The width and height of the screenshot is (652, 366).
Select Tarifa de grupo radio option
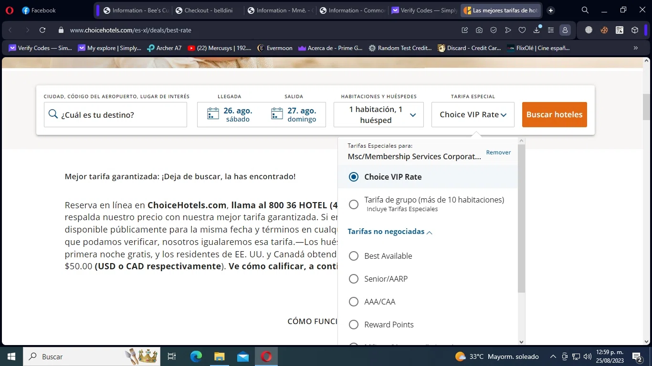coord(354,204)
